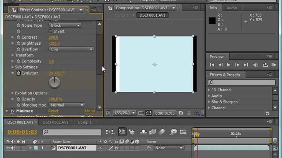Hide video of DSCF0001.AVI layer

click(8, 148)
